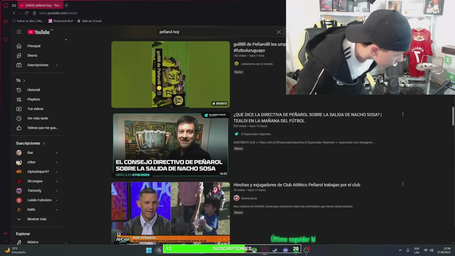Open Historial in the sidebar
Viewport: 455px width, 256px height.
[38, 90]
